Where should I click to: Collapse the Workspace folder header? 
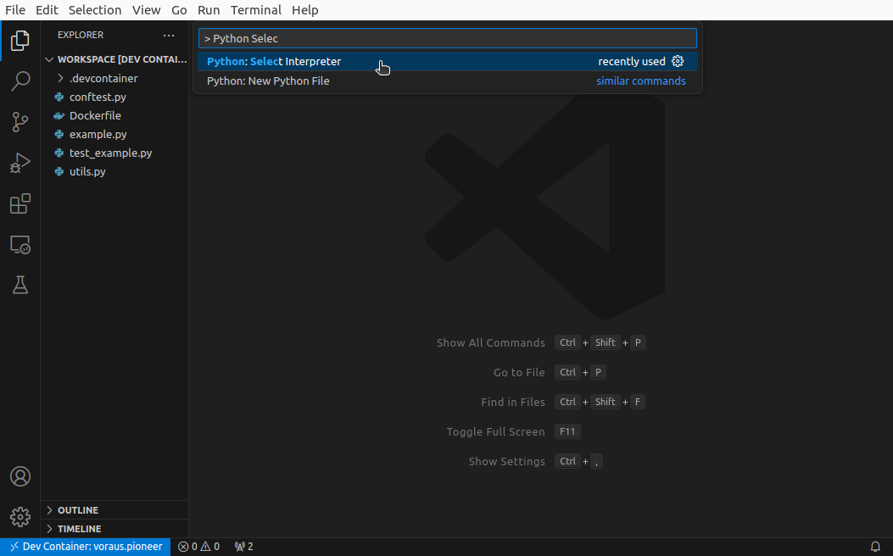point(119,59)
